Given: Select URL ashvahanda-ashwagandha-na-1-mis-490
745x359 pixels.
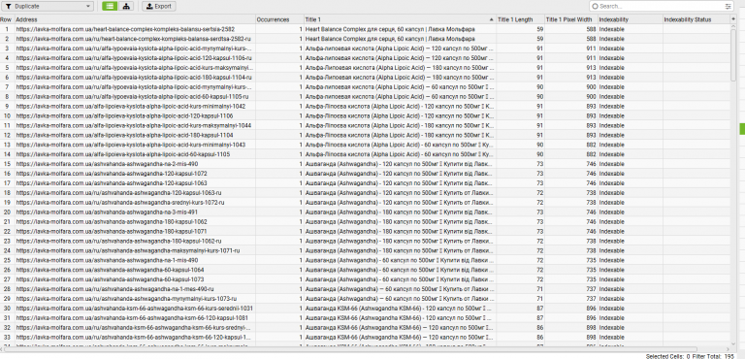Looking at the screenshot, I should (x=107, y=260).
